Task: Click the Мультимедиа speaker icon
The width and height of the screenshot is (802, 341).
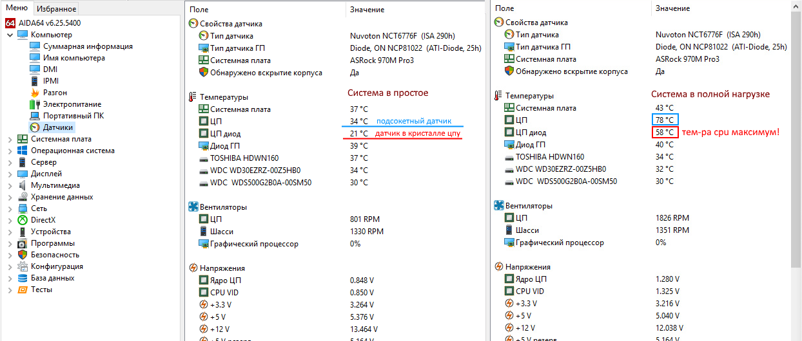Action: coord(23,185)
